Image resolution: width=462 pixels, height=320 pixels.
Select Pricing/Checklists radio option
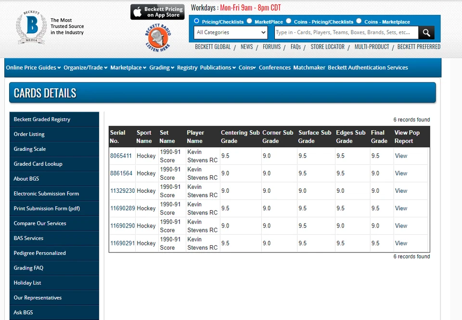point(196,21)
